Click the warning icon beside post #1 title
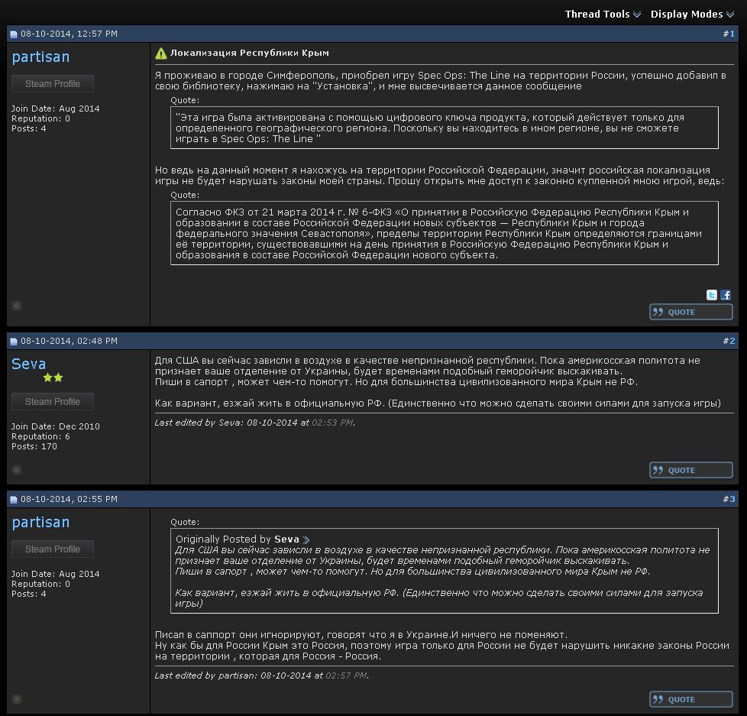Viewport: 747px width, 716px height. point(161,53)
